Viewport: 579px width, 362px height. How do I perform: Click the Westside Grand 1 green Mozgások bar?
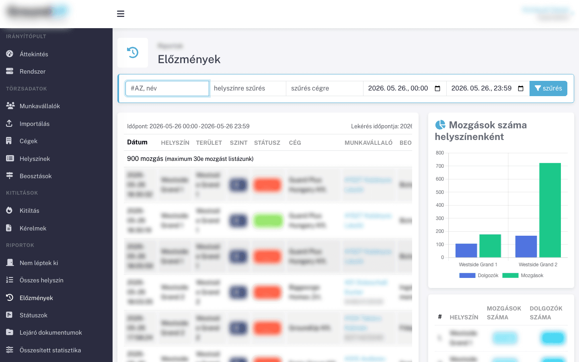(x=490, y=246)
